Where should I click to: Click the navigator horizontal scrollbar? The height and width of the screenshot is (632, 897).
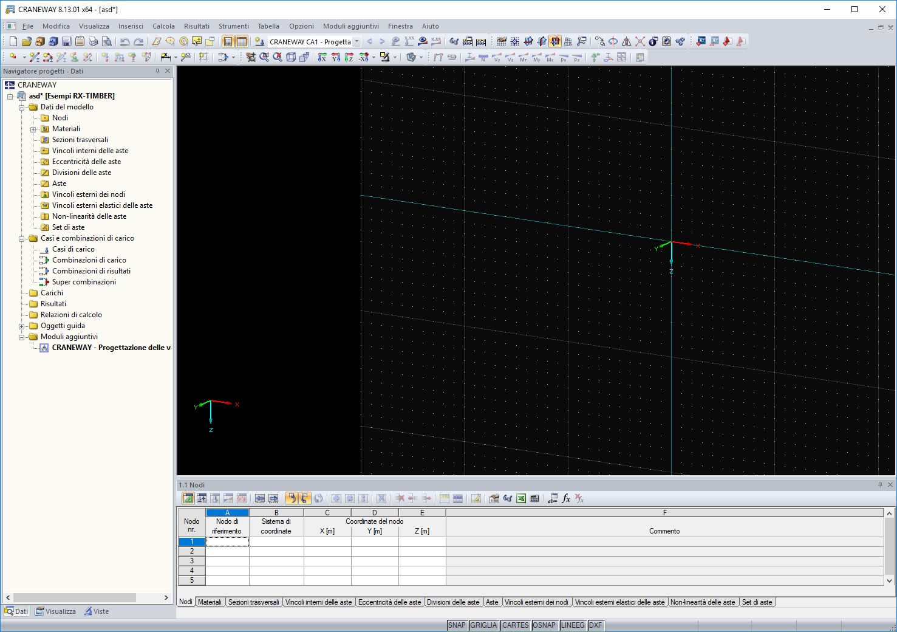74,598
